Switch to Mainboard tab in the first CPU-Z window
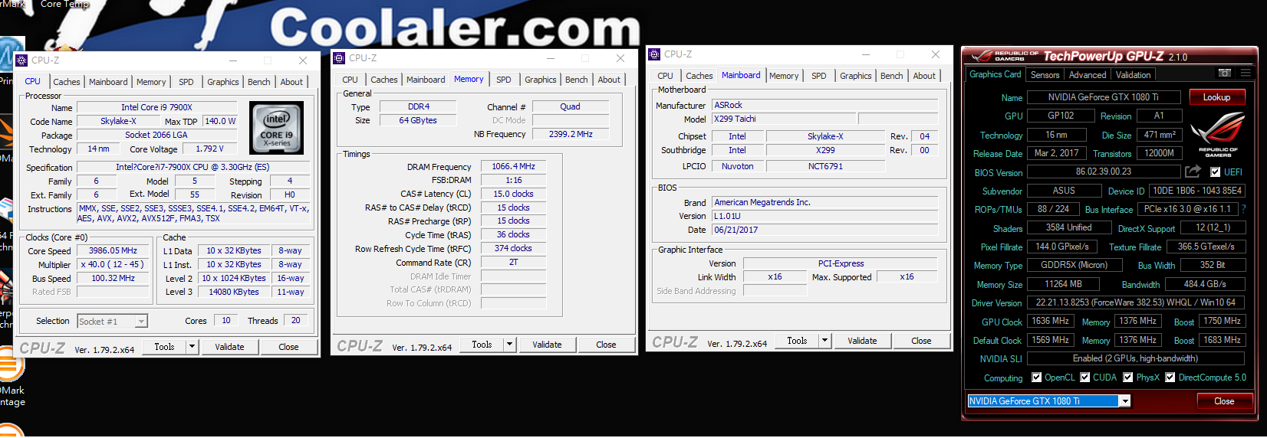The width and height of the screenshot is (1267, 438). [x=108, y=82]
